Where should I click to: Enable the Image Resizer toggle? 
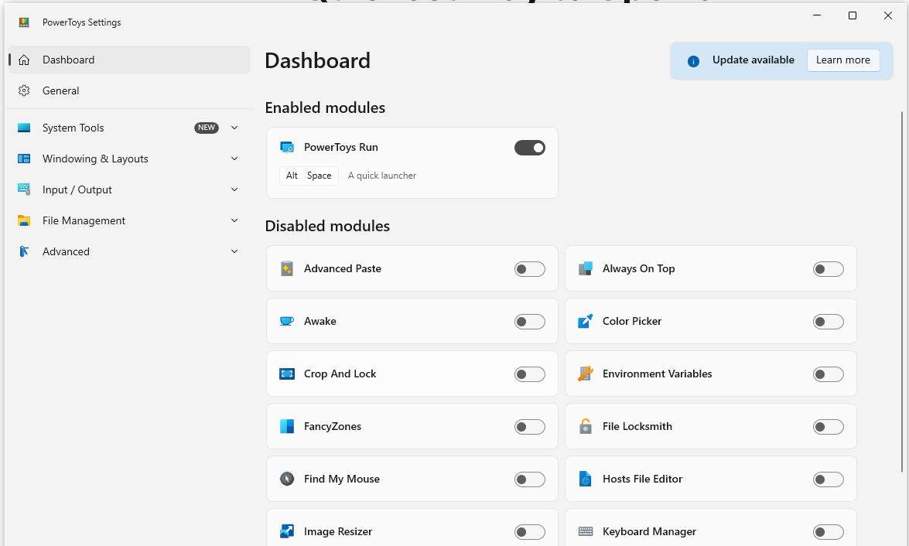pyautogui.click(x=530, y=532)
